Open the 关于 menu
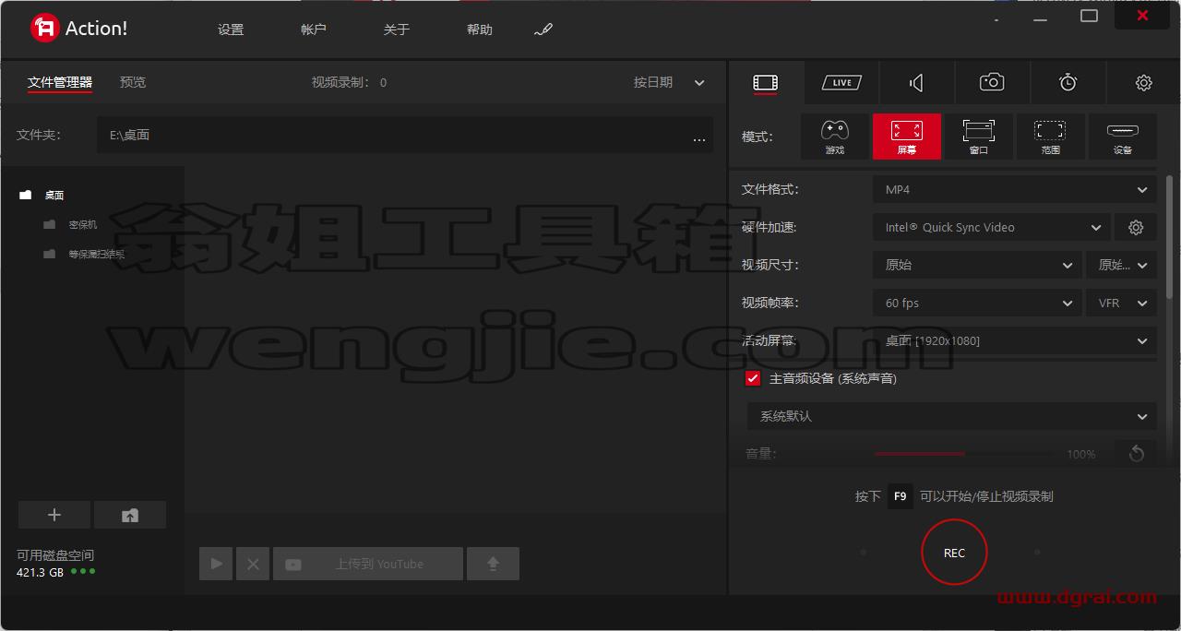The height and width of the screenshot is (631, 1181). pos(397,30)
